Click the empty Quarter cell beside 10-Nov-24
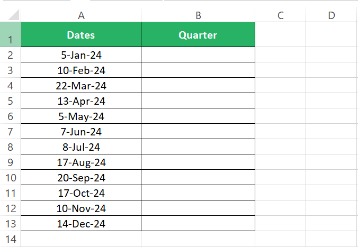 click(198, 208)
